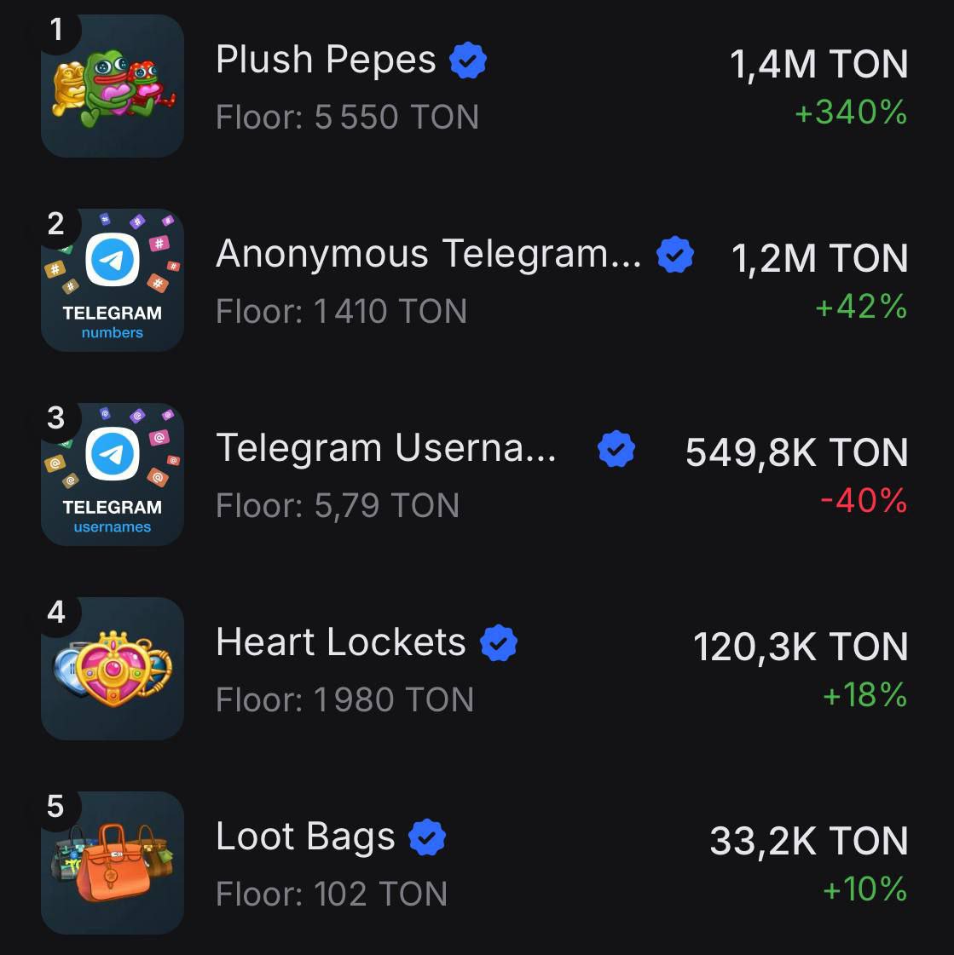Image resolution: width=954 pixels, height=955 pixels.
Task: Tap the Loot Bags collection icon
Action: click(113, 863)
